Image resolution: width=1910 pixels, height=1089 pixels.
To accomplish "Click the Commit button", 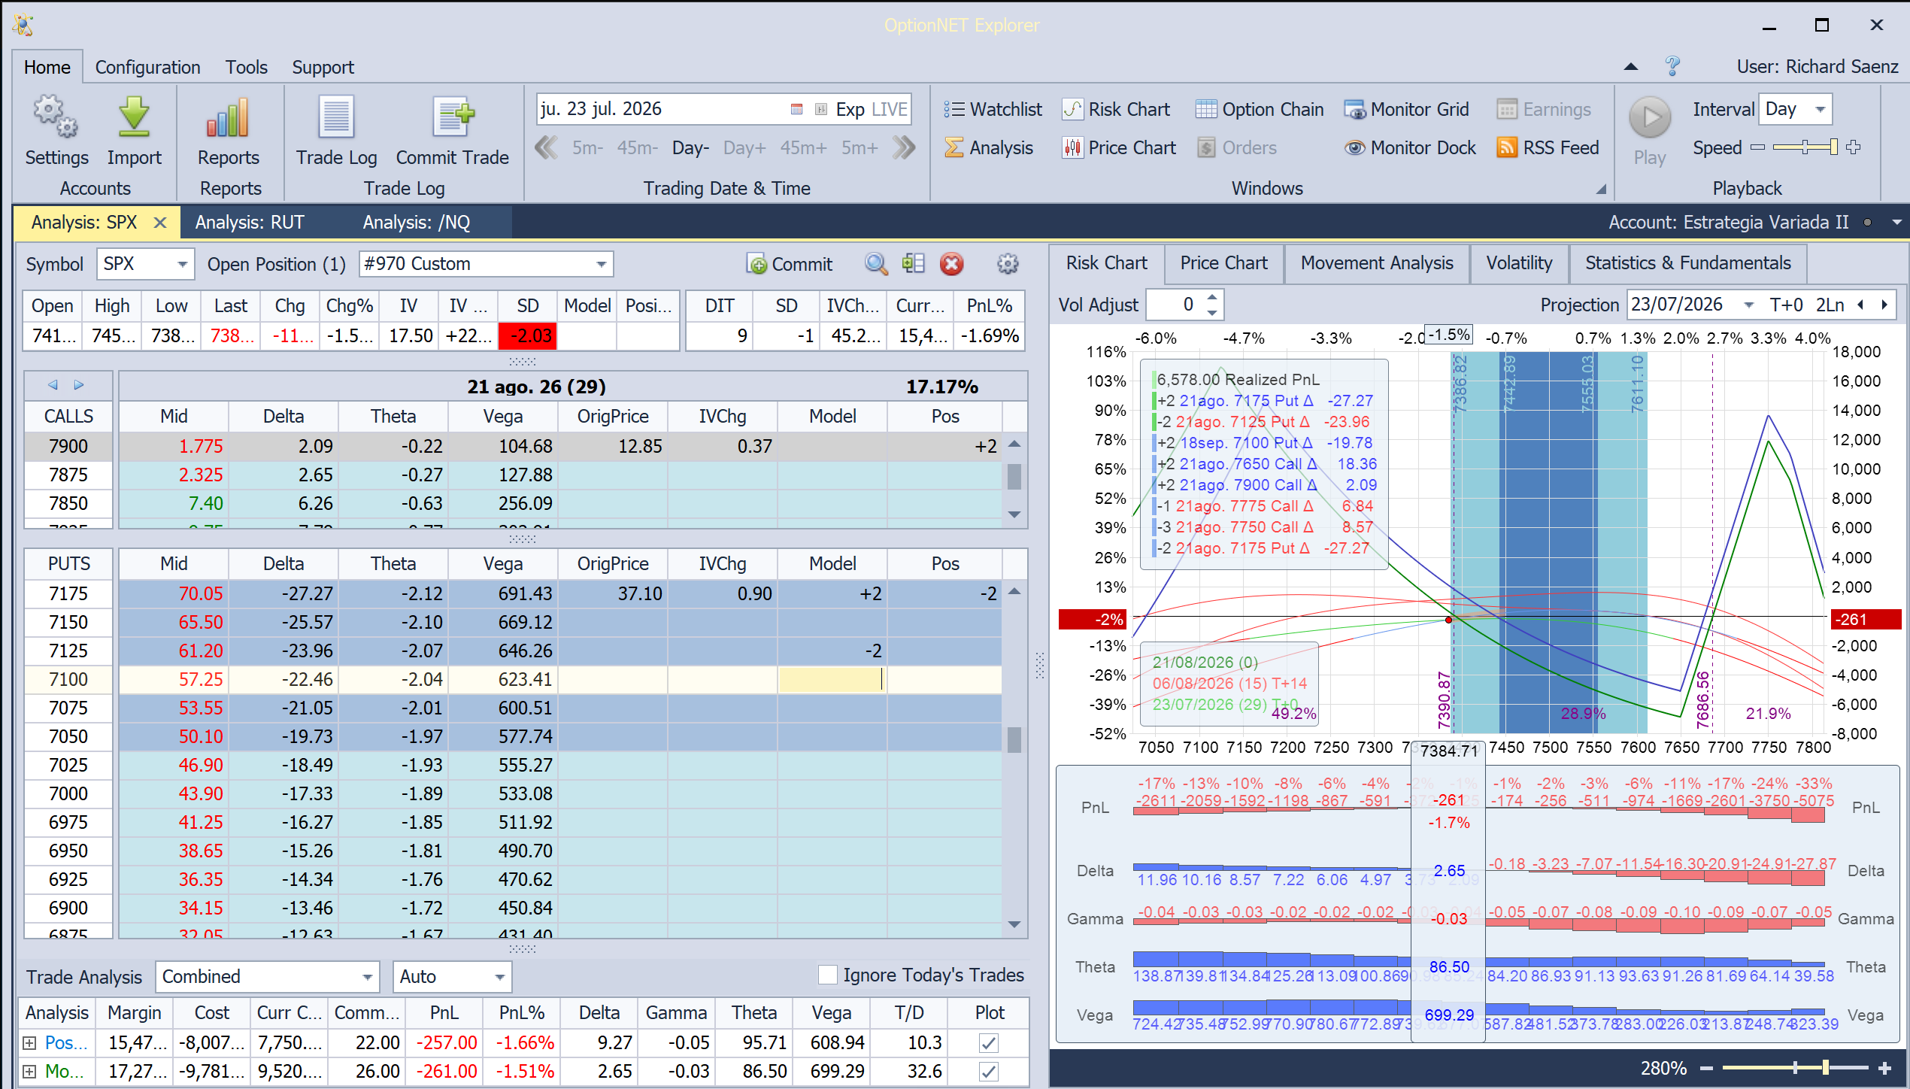I will coord(790,264).
